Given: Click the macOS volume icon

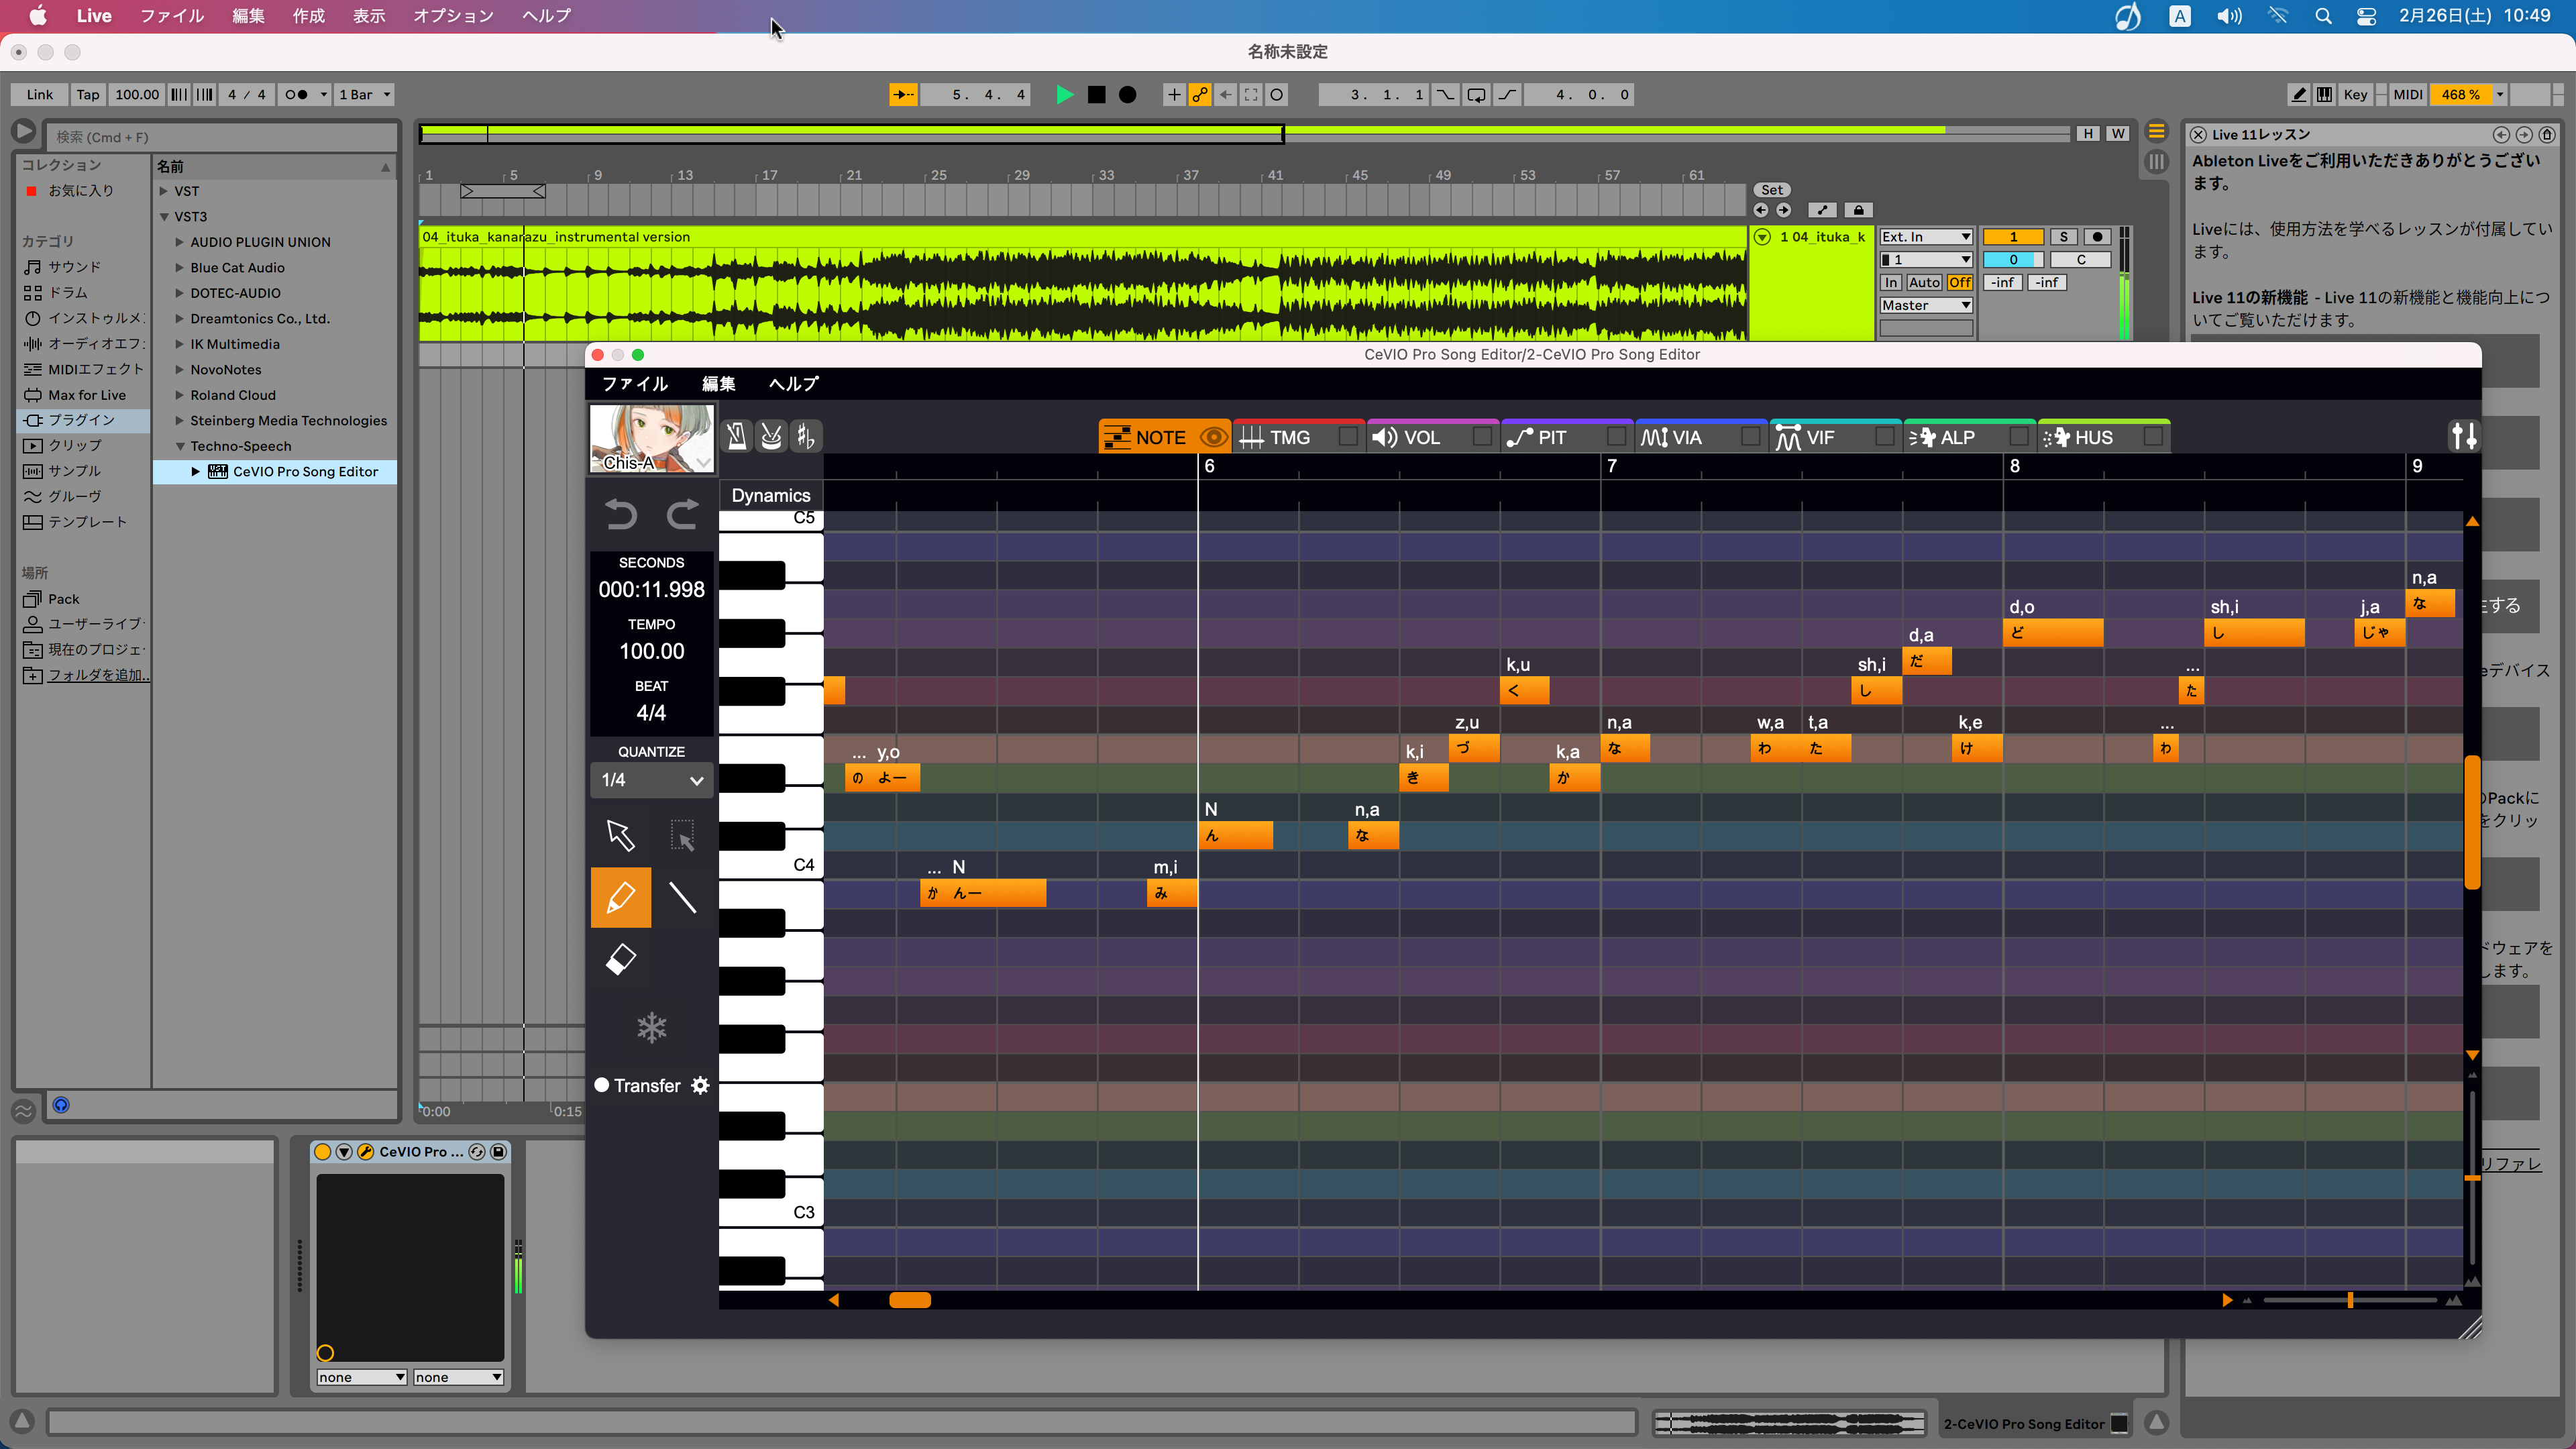Looking at the screenshot, I should 2229,16.
